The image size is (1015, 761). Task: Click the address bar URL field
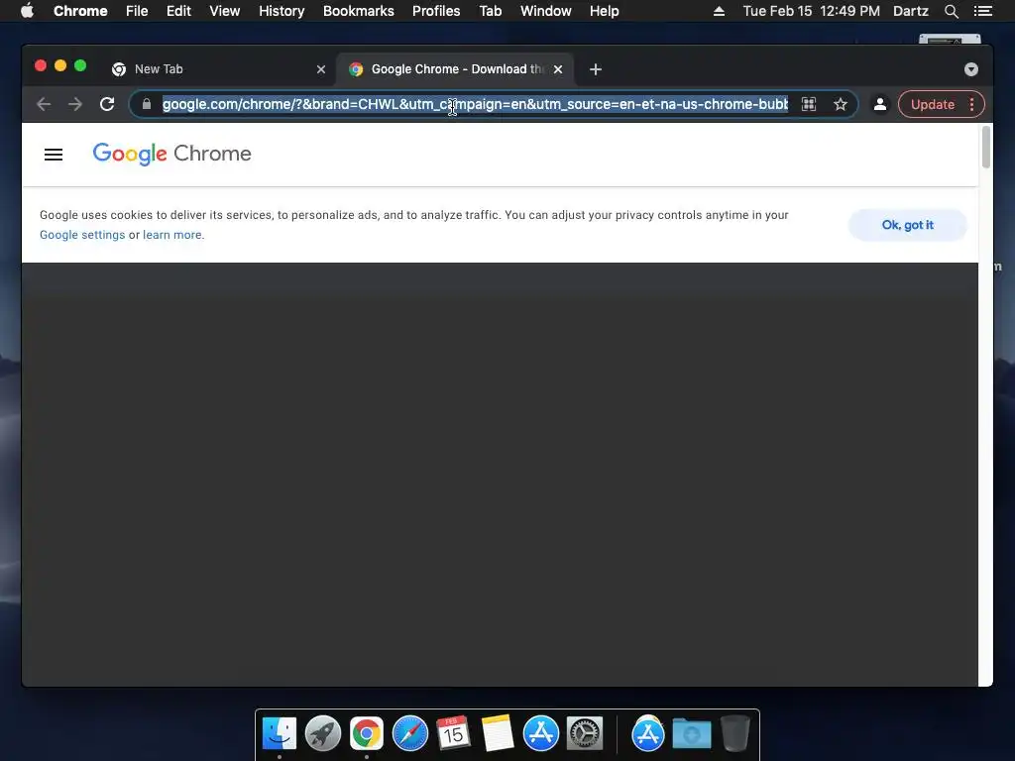tap(475, 104)
